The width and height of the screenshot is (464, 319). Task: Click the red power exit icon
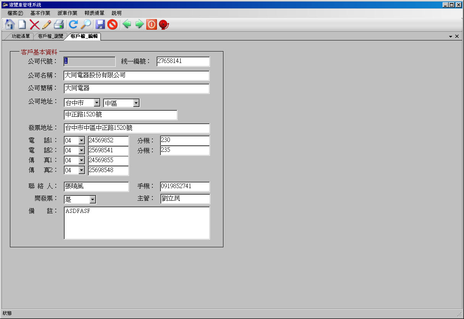coord(152,25)
